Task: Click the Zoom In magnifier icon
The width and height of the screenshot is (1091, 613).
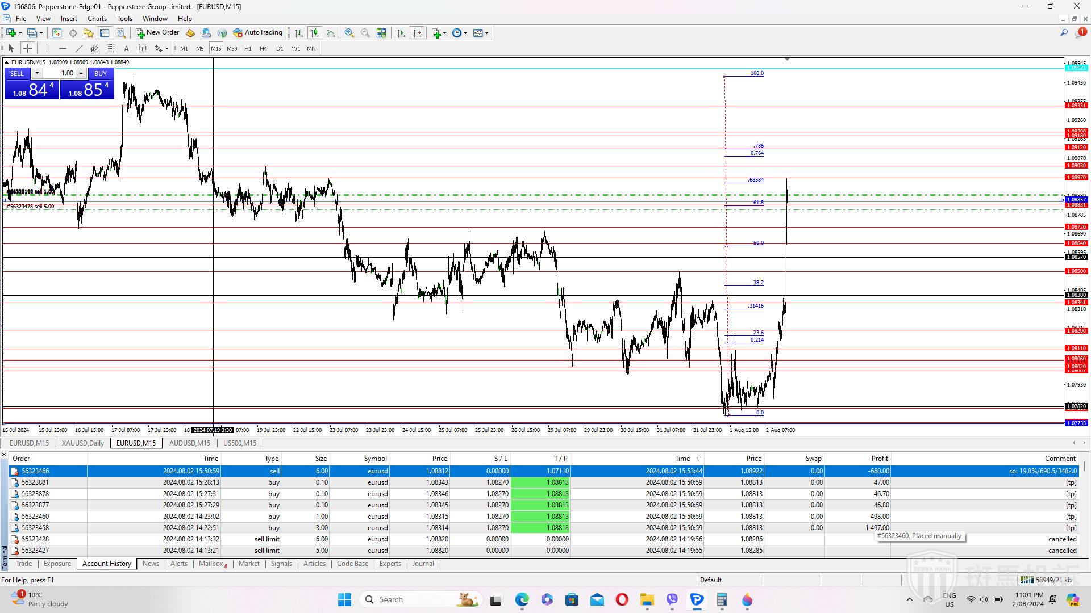Action: point(349,33)
